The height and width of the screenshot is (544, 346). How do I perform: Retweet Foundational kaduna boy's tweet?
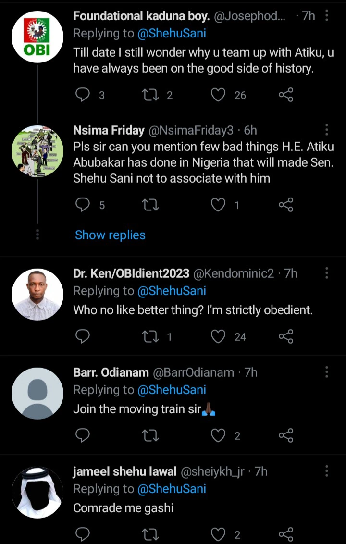151,95
